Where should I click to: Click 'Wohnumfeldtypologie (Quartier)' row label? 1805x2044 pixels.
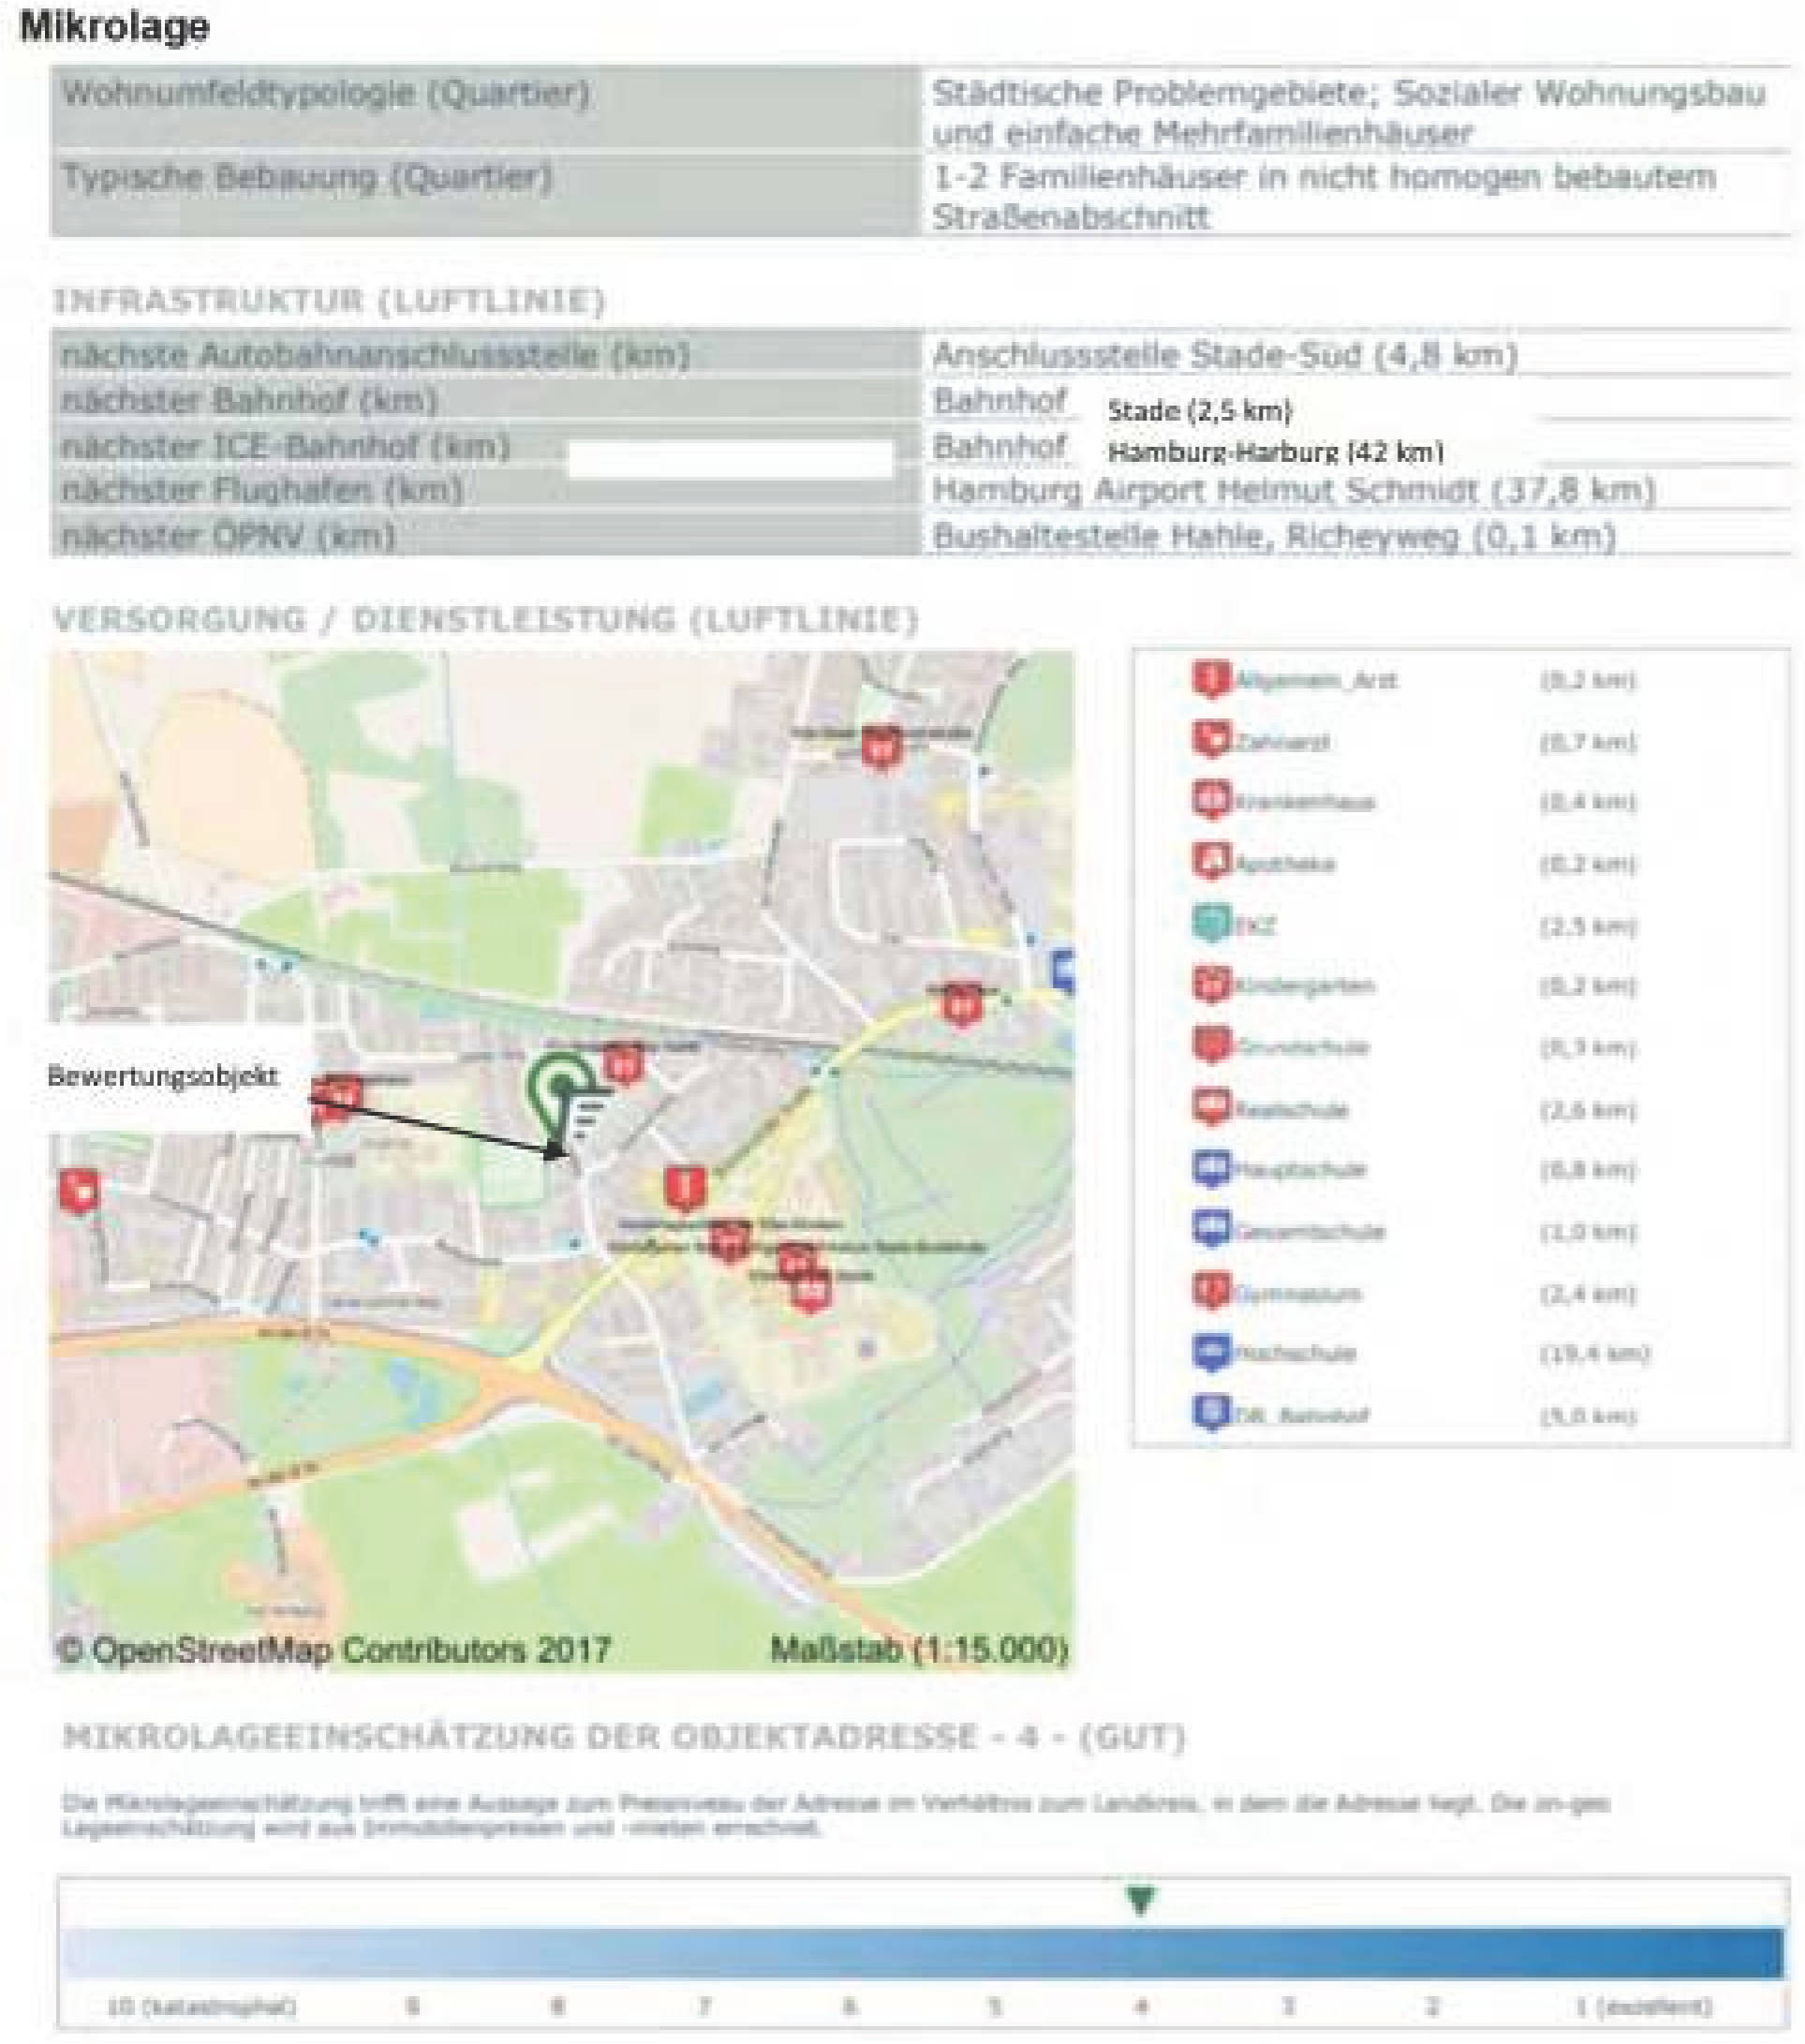(326, 93)
